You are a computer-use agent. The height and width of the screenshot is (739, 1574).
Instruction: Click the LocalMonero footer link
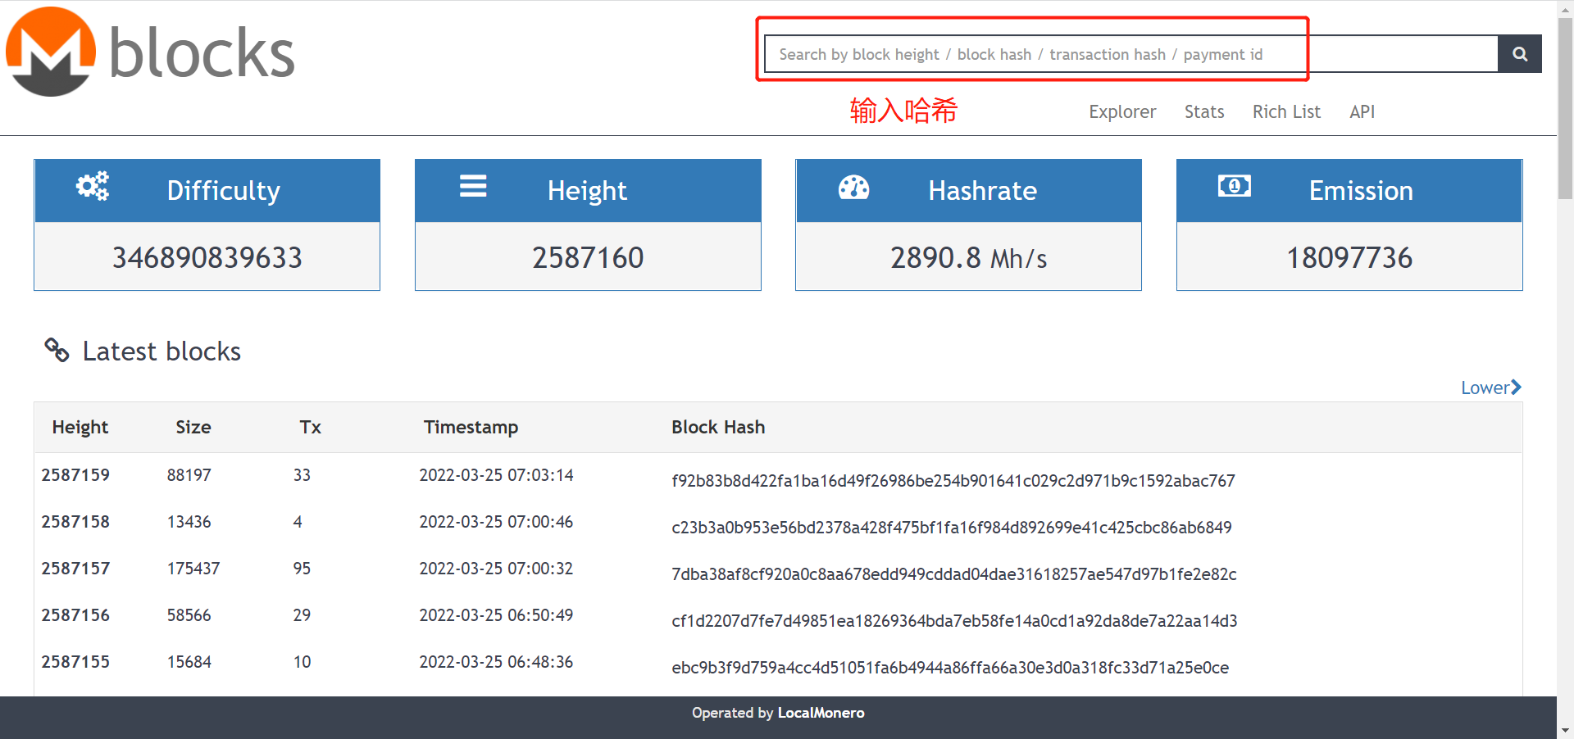pos(821,713)
